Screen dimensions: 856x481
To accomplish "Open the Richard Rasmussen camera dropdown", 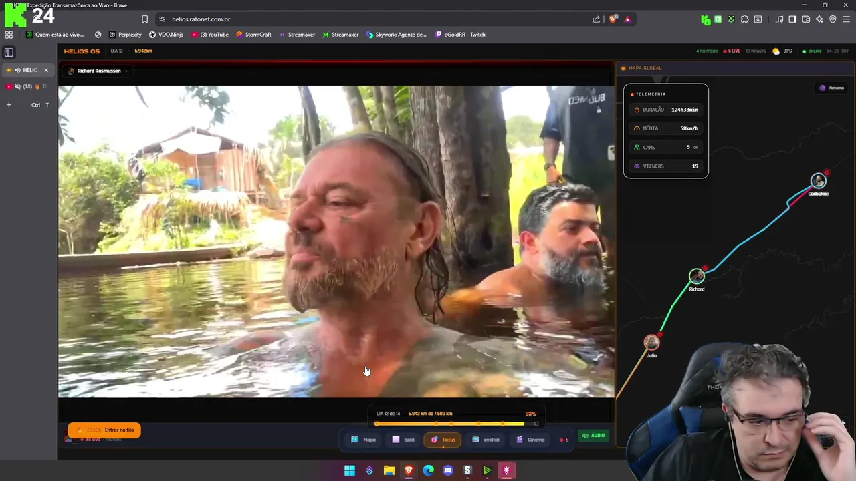I will (x=98, y=71).
